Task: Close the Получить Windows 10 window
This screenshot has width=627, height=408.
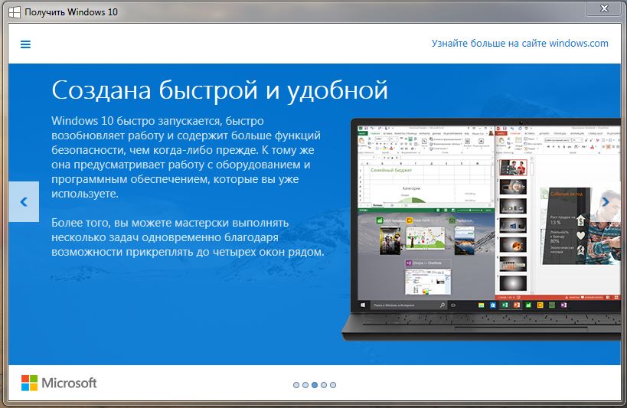Action: 605,8
